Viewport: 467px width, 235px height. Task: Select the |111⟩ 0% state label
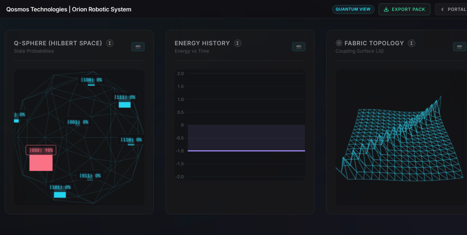click(124, 97)
